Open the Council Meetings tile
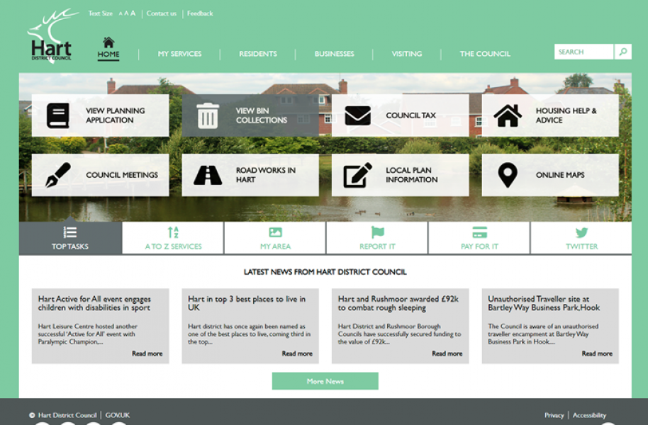The height and width of the screenshot is (425, 648). click(101, 175)
